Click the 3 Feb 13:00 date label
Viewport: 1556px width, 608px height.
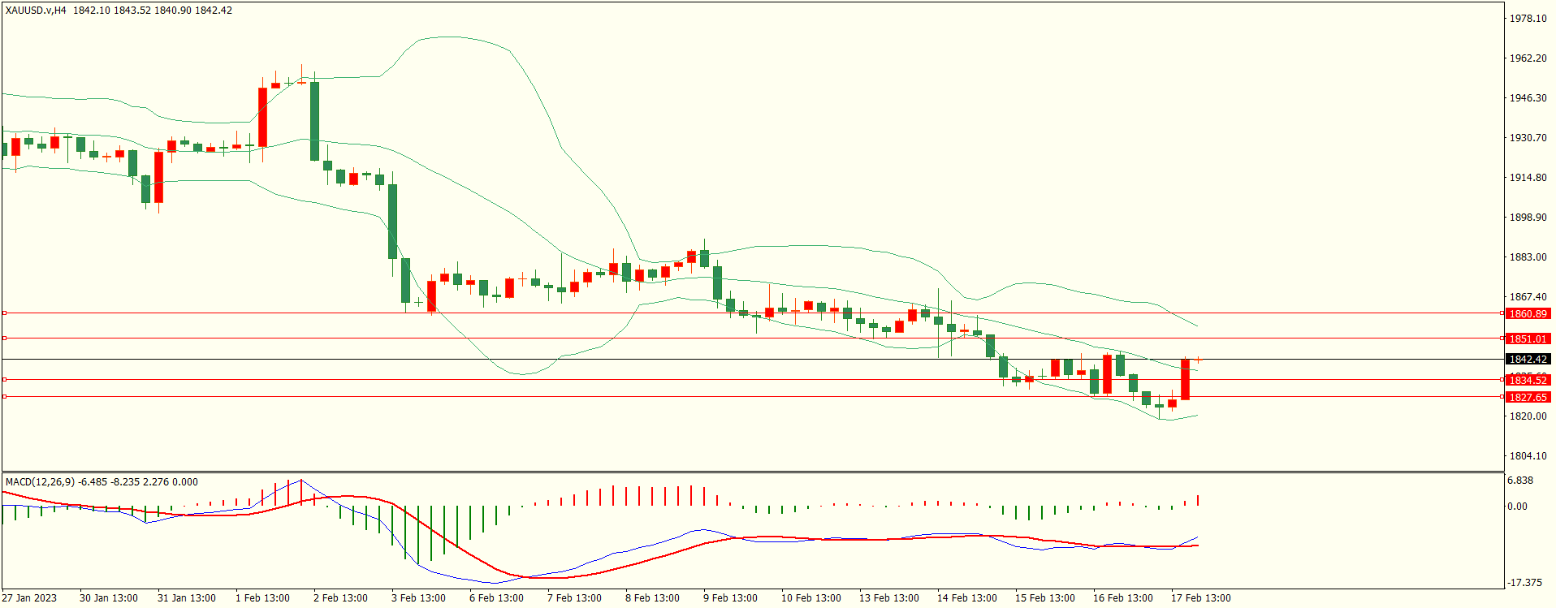tap(418, 598)
